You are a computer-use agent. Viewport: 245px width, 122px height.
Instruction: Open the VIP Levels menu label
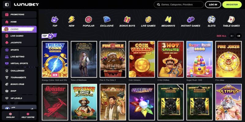[x=16, y=98]
